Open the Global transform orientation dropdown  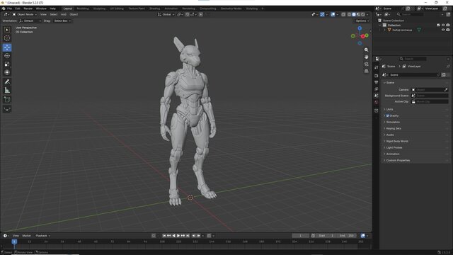[166, 14]
